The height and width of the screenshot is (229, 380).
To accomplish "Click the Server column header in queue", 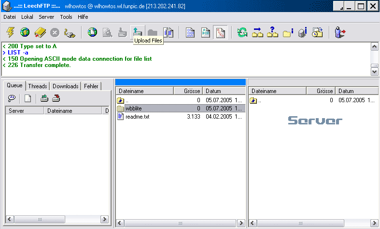I will pos(25,110).
